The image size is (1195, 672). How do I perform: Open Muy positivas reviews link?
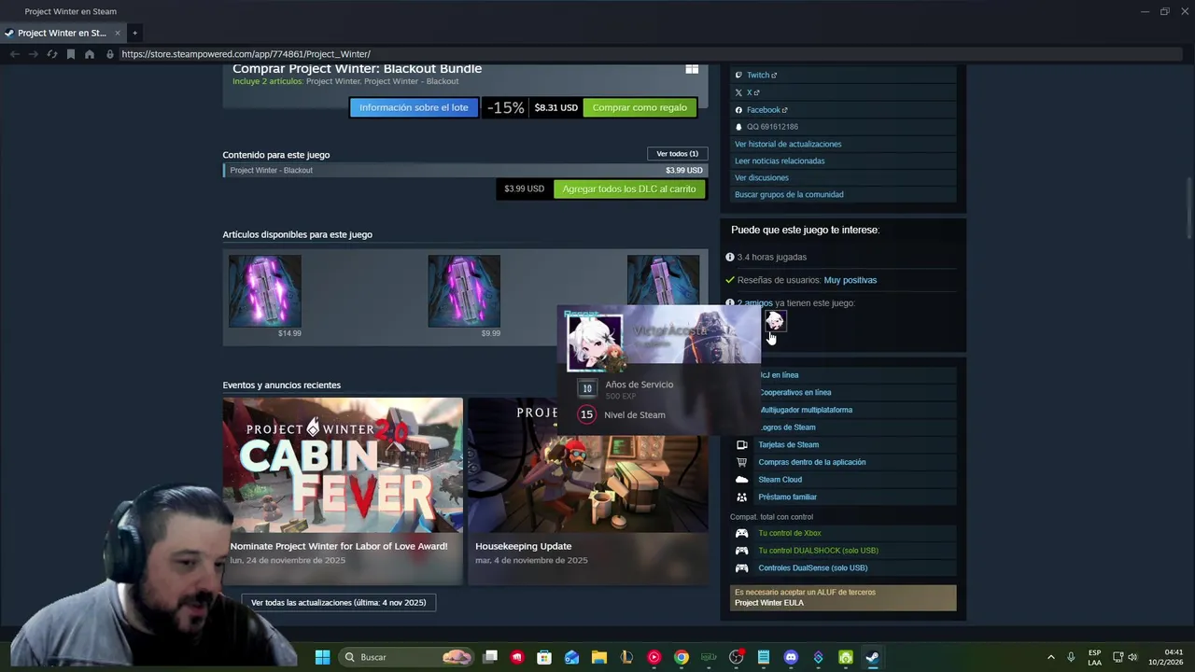(850, 280)
